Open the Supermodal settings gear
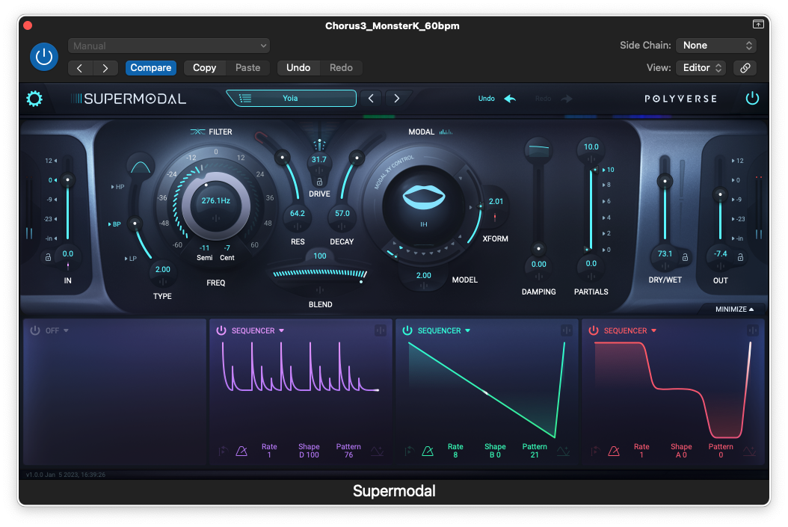788x527 pixels. pos(34,99)
